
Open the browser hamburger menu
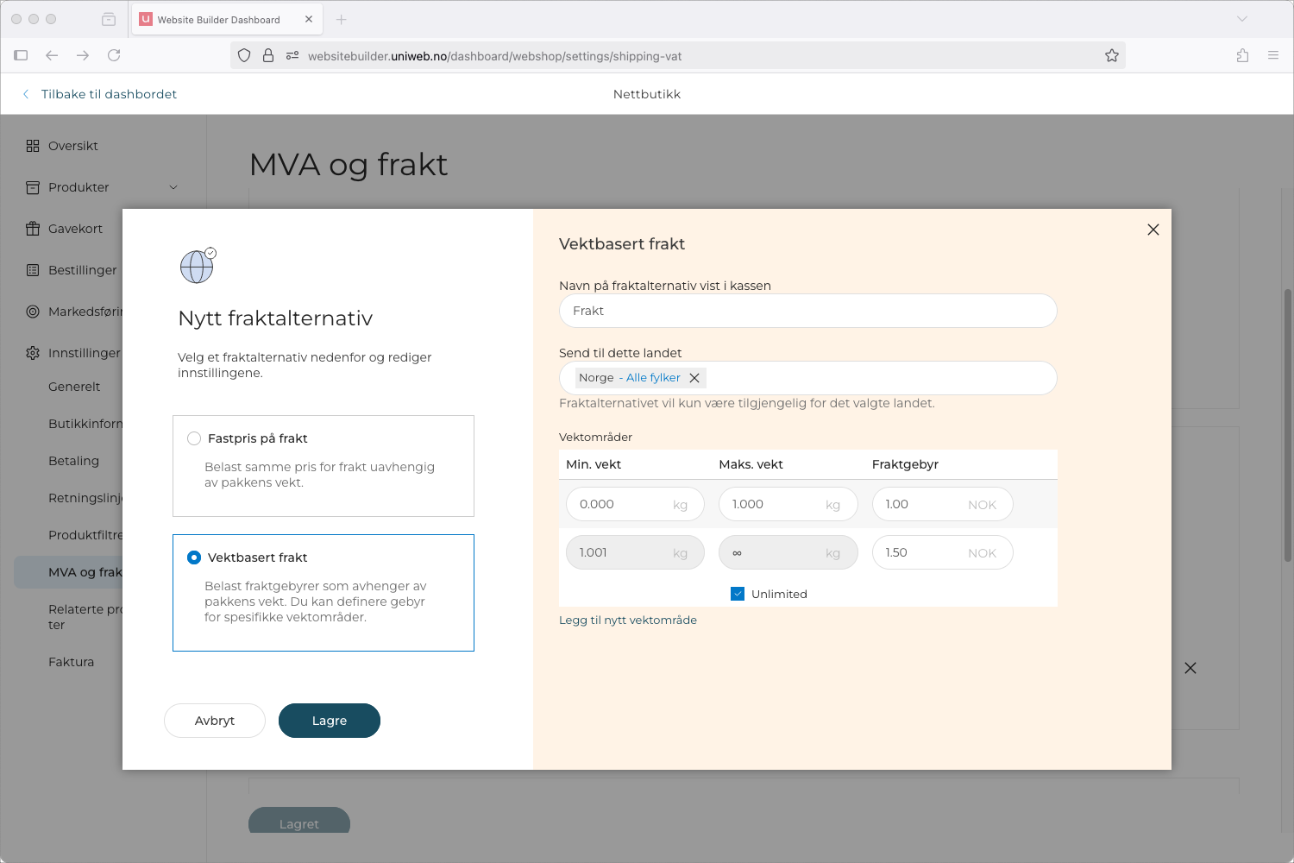point(1273,55)
